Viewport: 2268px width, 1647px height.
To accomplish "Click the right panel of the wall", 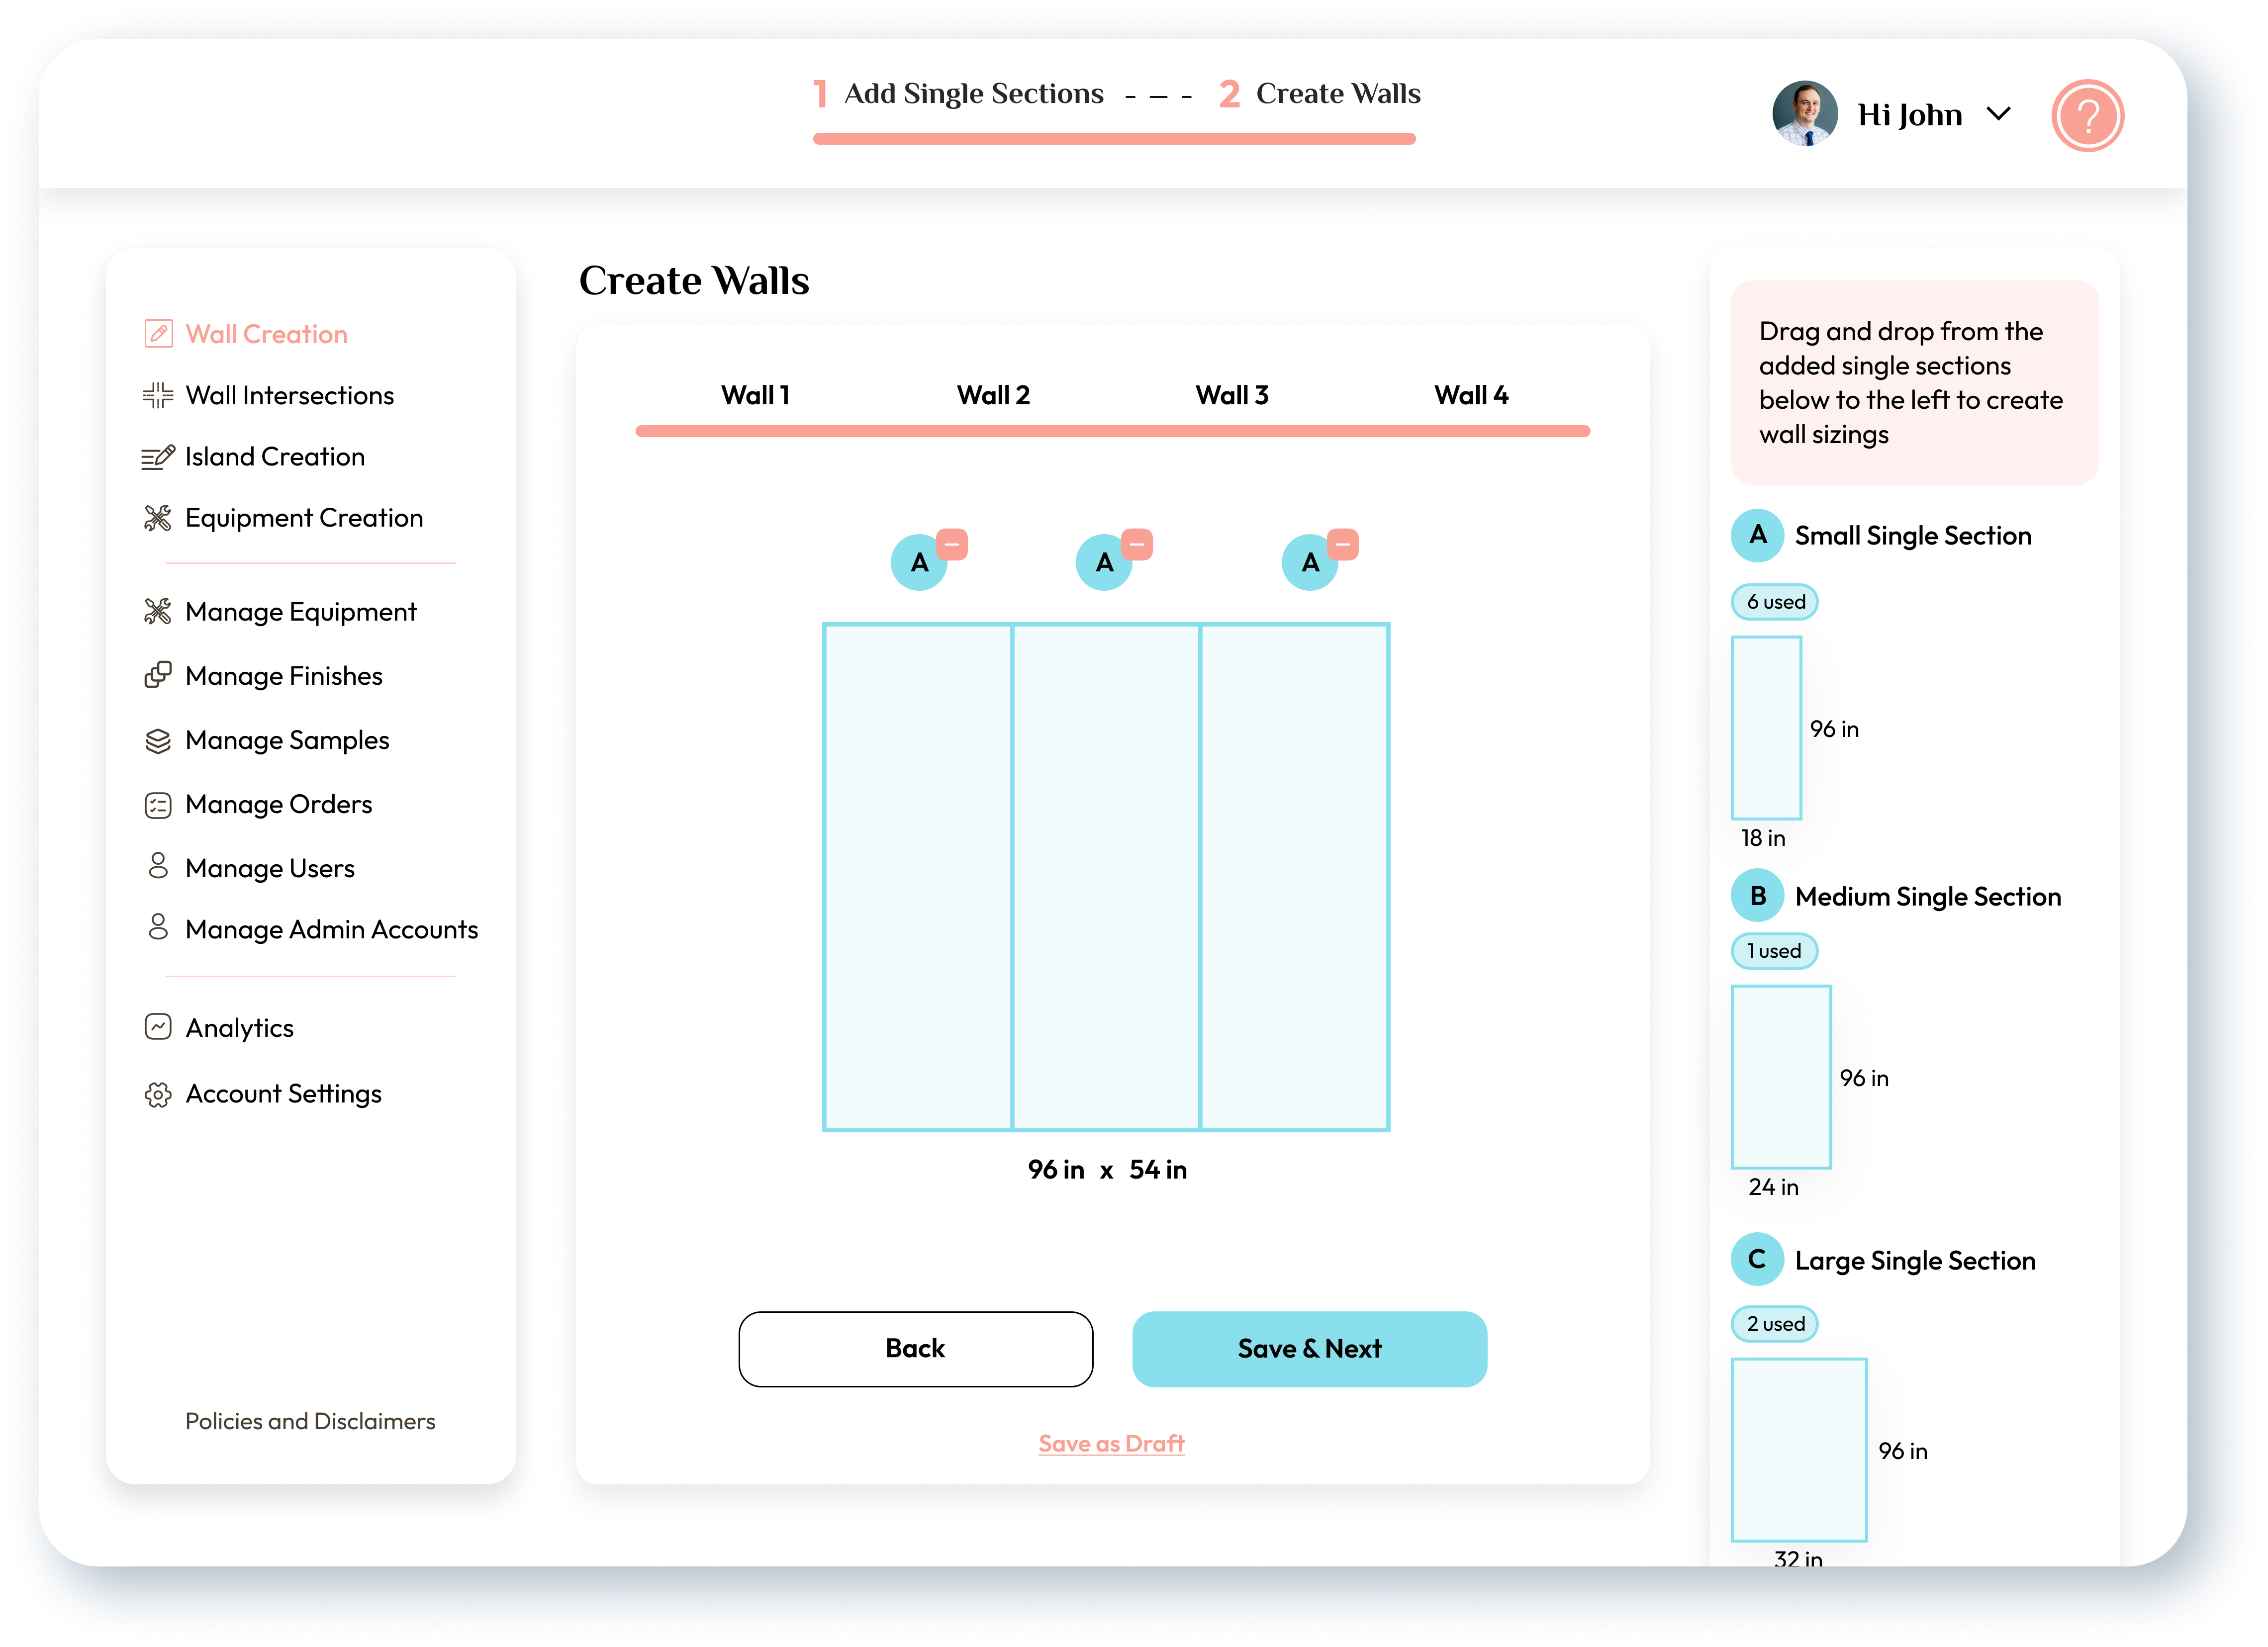I will (x=1295, y=878).
